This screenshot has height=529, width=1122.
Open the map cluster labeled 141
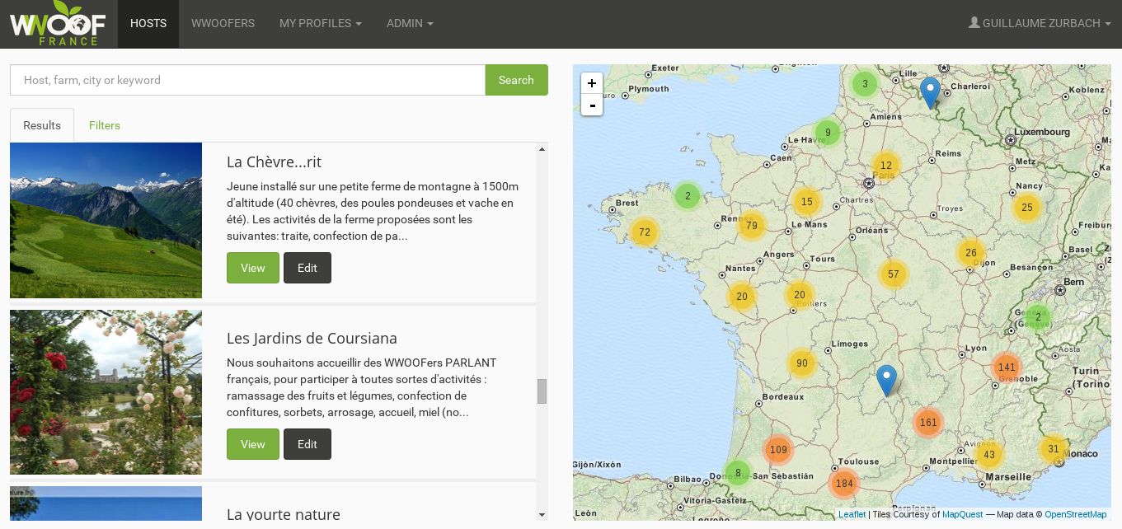1007,367
